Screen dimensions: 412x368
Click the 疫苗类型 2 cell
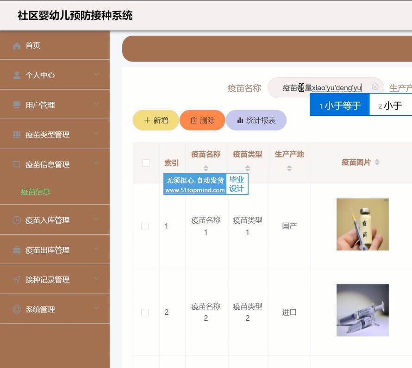(248, 312)
